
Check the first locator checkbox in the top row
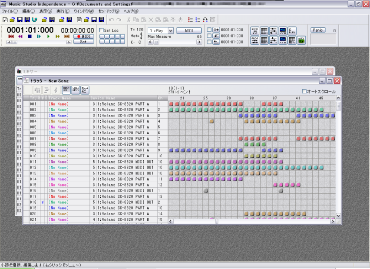[209, 30]
